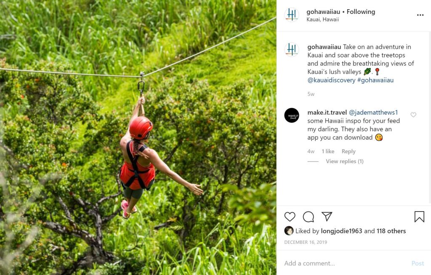Image resolution: width=431 pixels, height=275 pixels.
Task: Open the @kauaidiscovery mention
Action: tap(331, 80)
